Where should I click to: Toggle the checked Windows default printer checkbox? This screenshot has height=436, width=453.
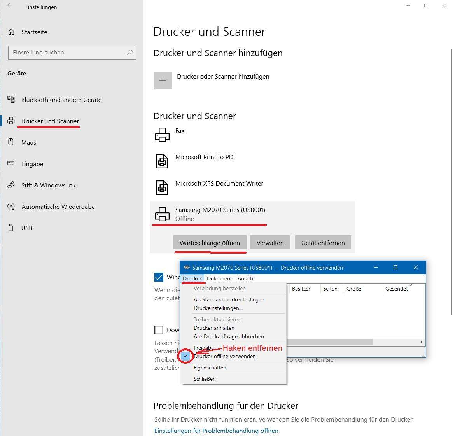159,277
